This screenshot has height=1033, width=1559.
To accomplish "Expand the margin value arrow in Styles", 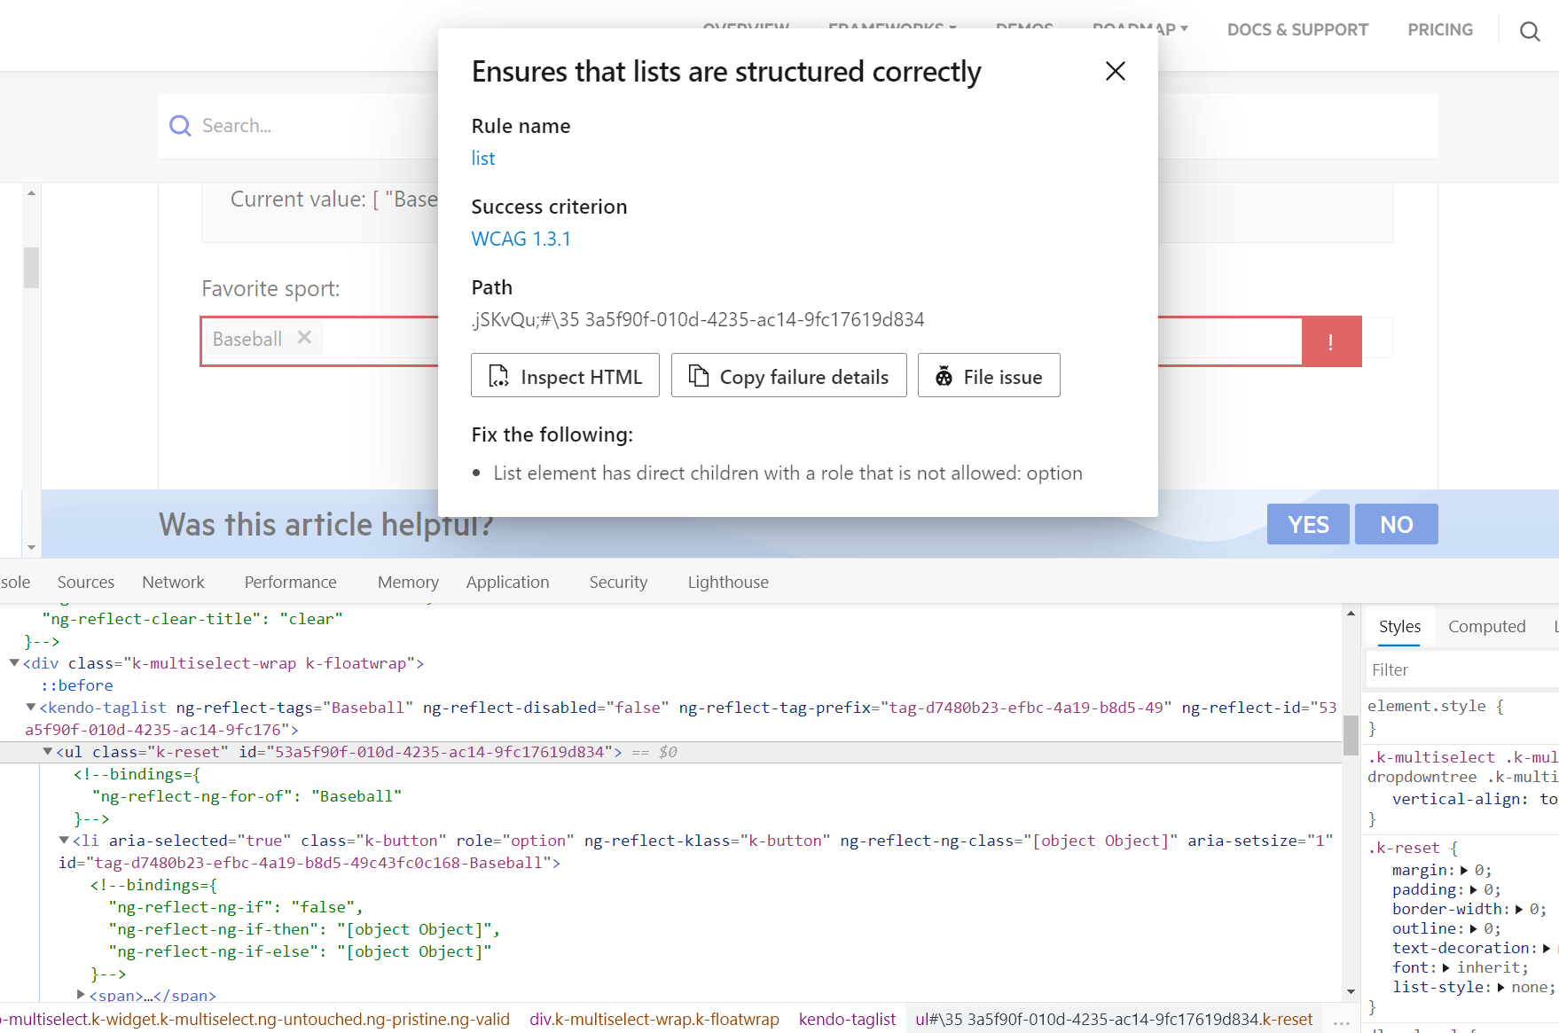I will pyautogui.click(x=1464, y=870).
